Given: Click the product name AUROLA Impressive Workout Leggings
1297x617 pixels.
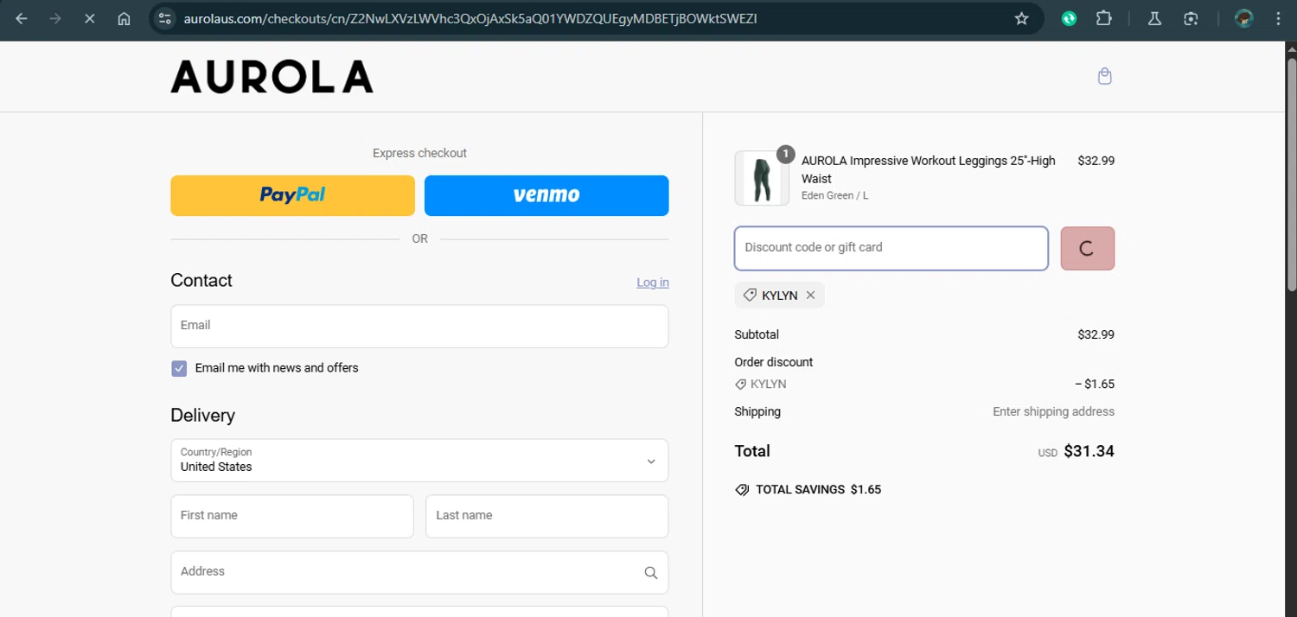Looking at the screenshot, I should pos(929,169).
